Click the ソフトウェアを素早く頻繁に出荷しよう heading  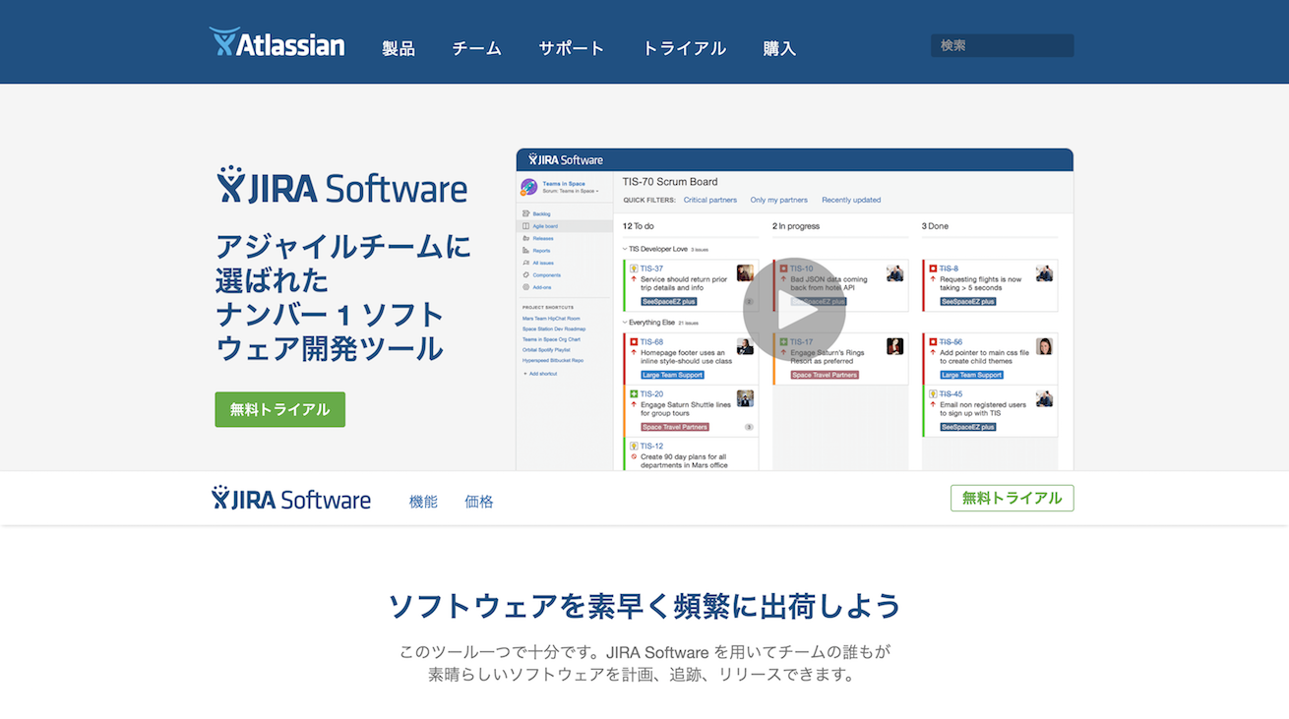point(644,606)
